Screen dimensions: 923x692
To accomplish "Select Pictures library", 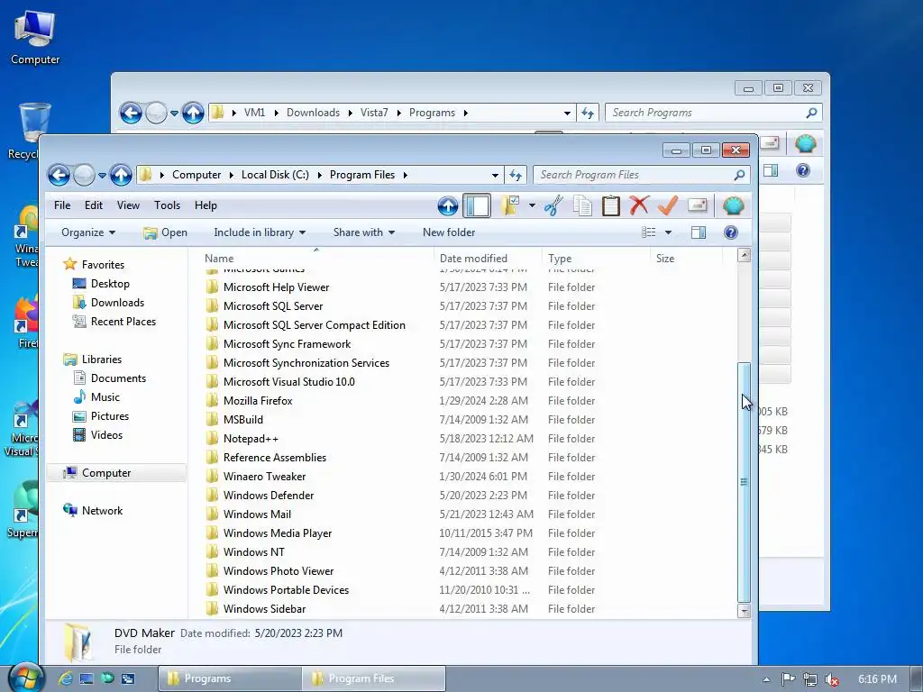I will pos(109,416).
